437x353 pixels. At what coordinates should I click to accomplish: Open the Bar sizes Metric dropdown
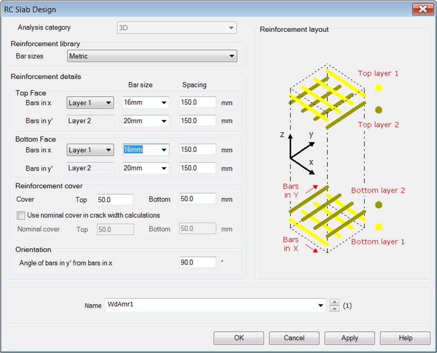(152, 56)
